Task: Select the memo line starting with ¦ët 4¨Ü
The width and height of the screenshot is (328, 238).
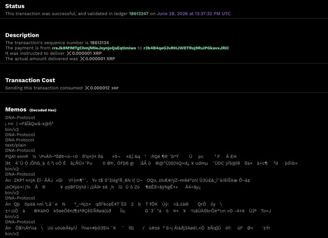Action: coord(151,163)
